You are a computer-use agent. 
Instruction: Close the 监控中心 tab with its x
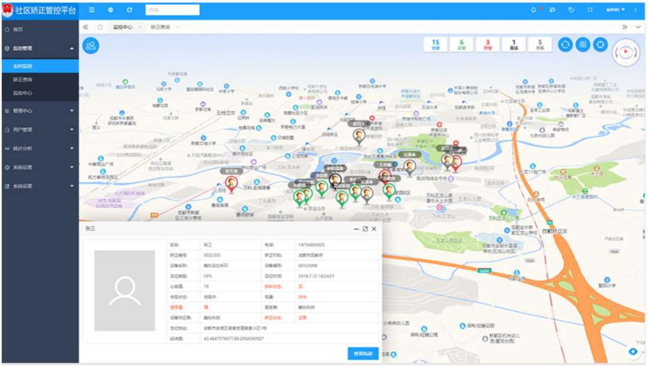tap(140, 27)
